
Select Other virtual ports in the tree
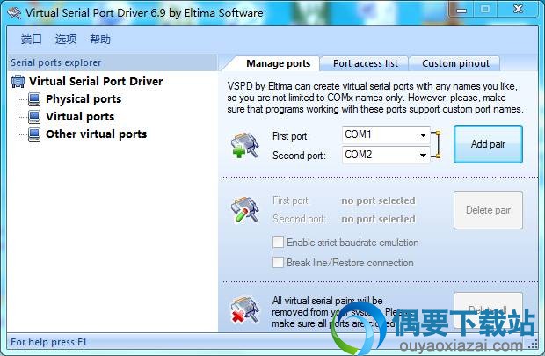97,134
